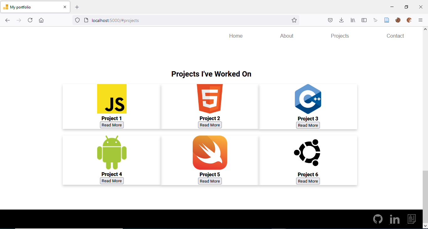
Task: Click the Android robot logo on Project 4
Action: pyautogui.click(x=112, y=152)
